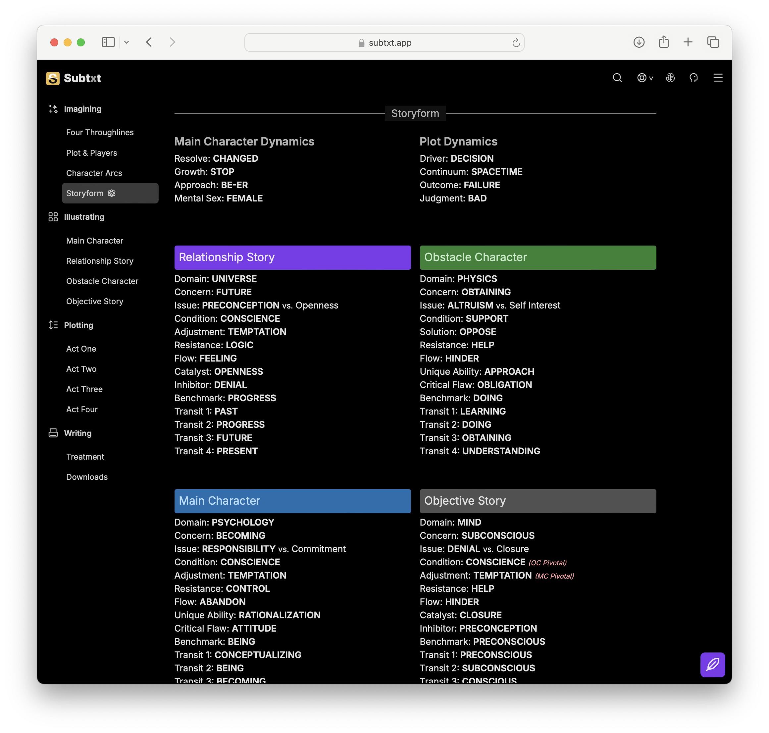
Task: Scroll down the storyform page
Action: coord(415,412)
